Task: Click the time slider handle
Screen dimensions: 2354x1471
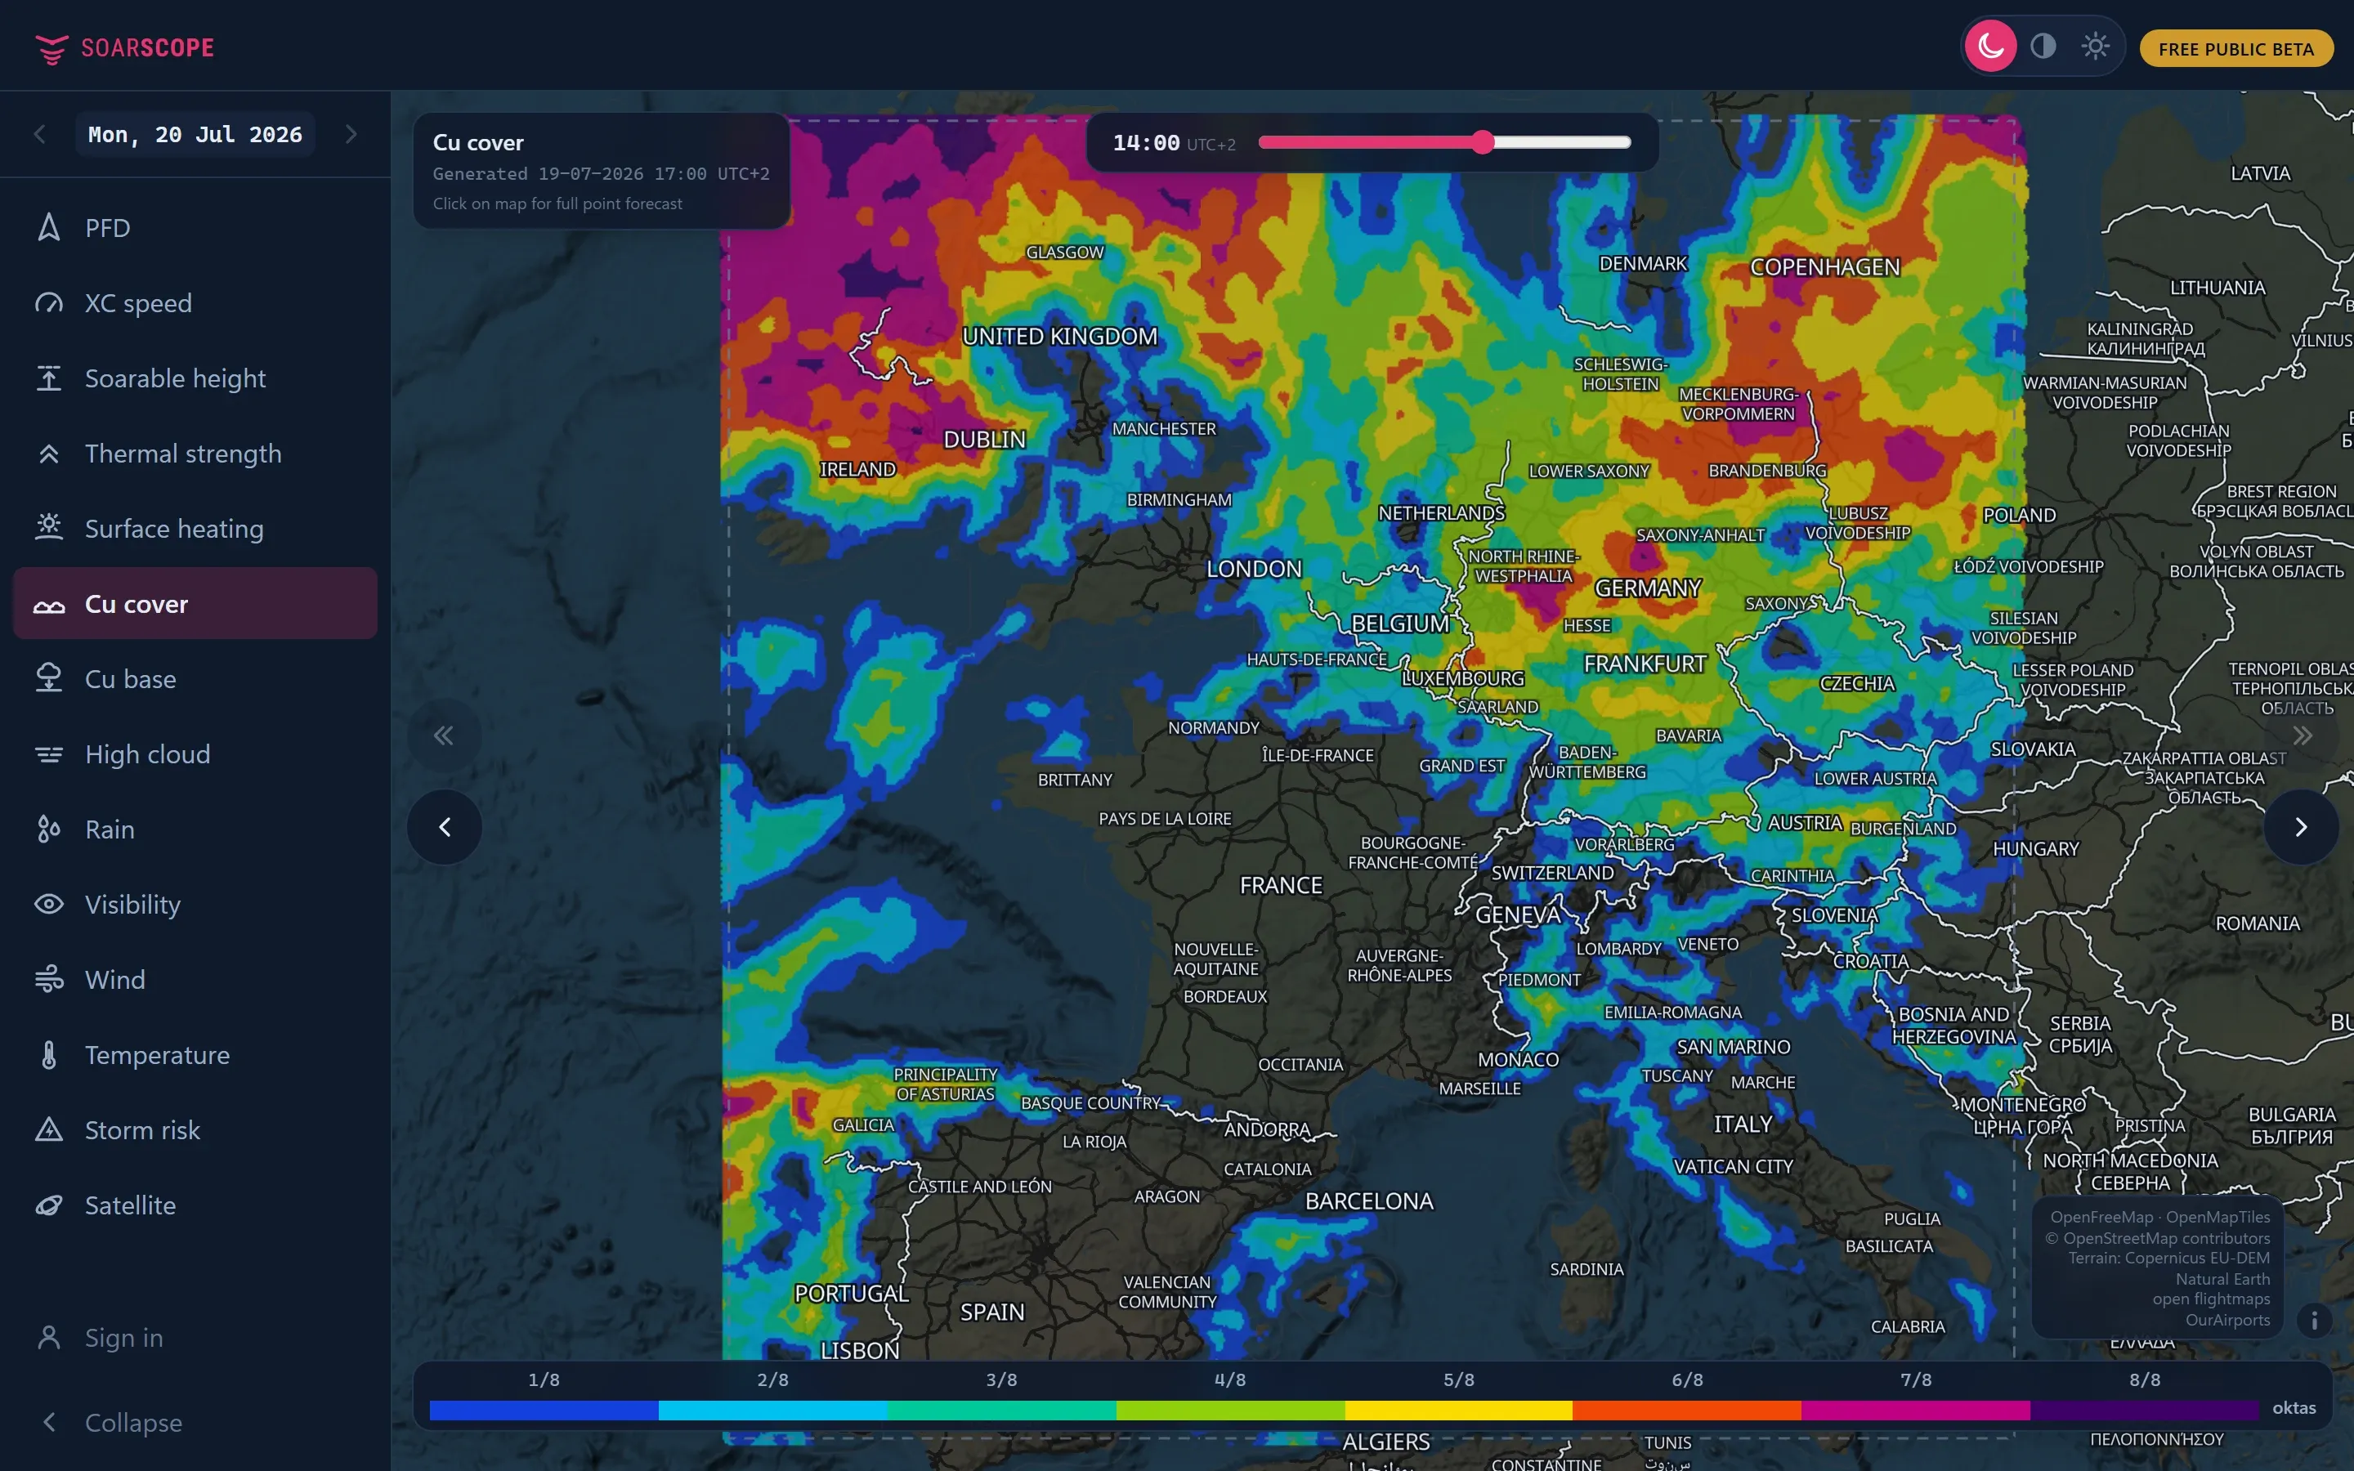Action: [1481, 142]
